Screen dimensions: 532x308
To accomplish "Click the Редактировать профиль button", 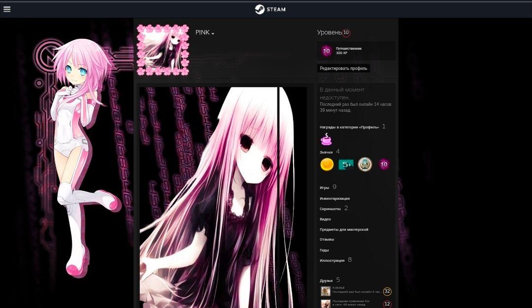I will [343, 68].
